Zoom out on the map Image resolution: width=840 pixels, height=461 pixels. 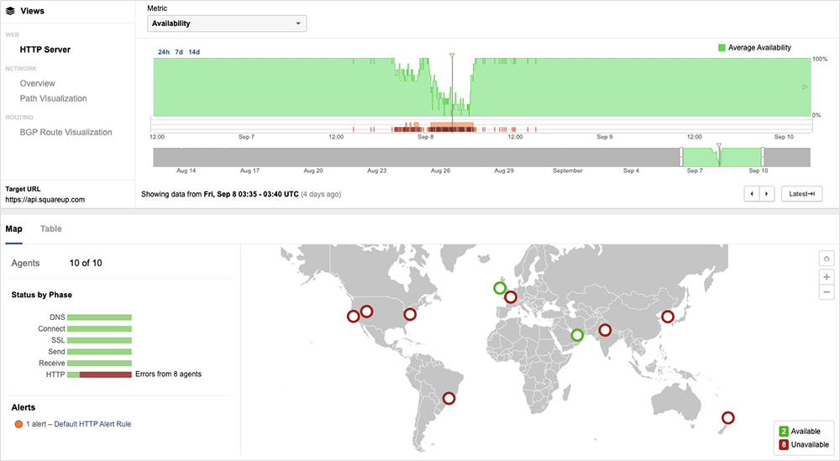click(827, 292)
